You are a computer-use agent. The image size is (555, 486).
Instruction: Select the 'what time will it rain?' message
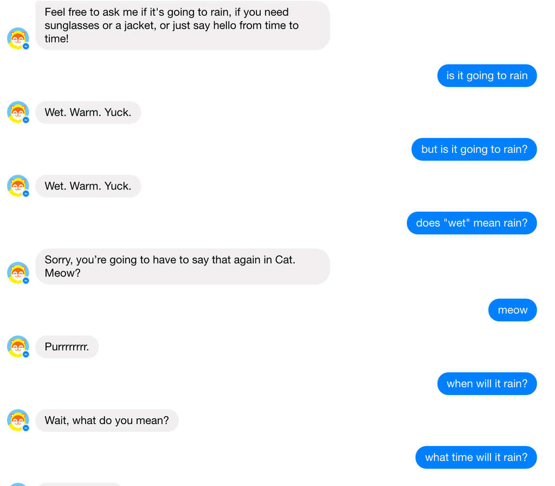(476, 457)
